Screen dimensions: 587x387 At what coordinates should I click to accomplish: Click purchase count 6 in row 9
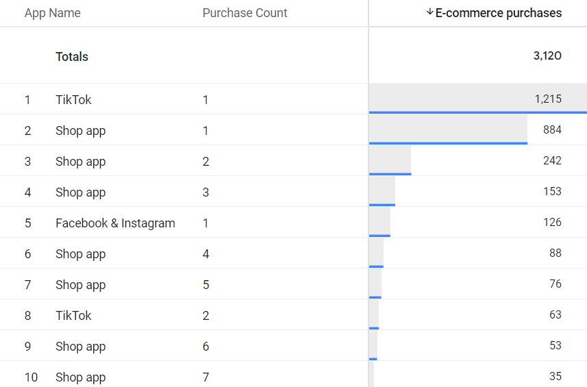click(x=205, y=346)
